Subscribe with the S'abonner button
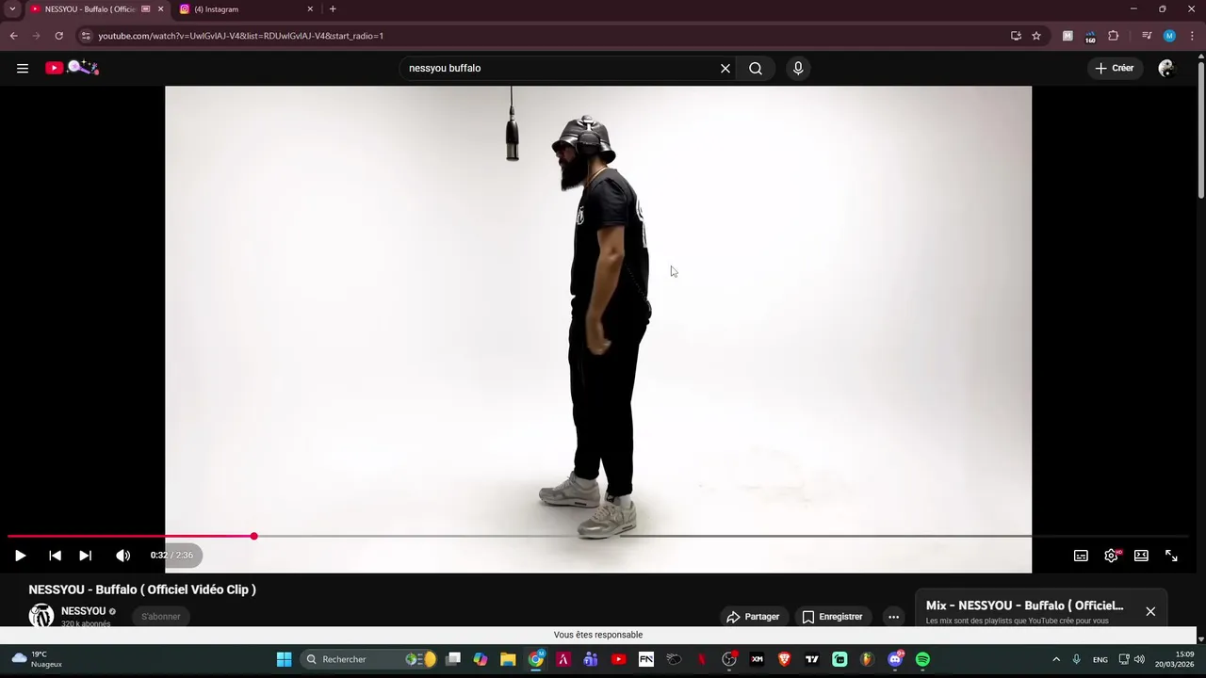 161,617
